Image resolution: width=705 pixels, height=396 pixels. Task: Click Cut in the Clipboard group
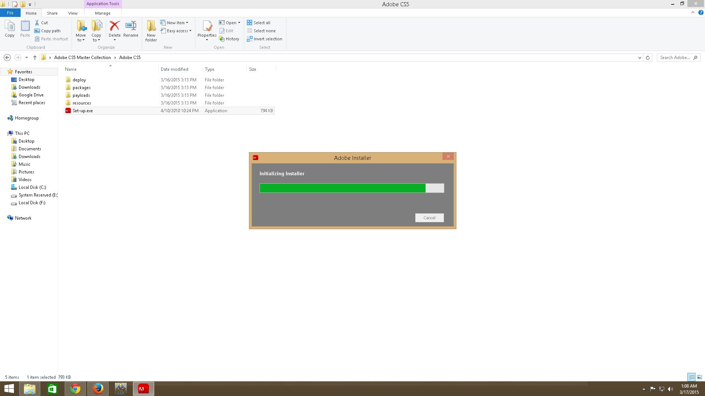click(x=41, y=23)
